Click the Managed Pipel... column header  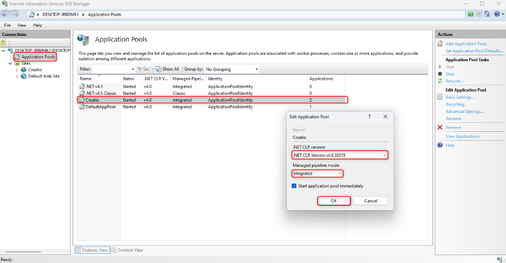[x=188, y=78]
